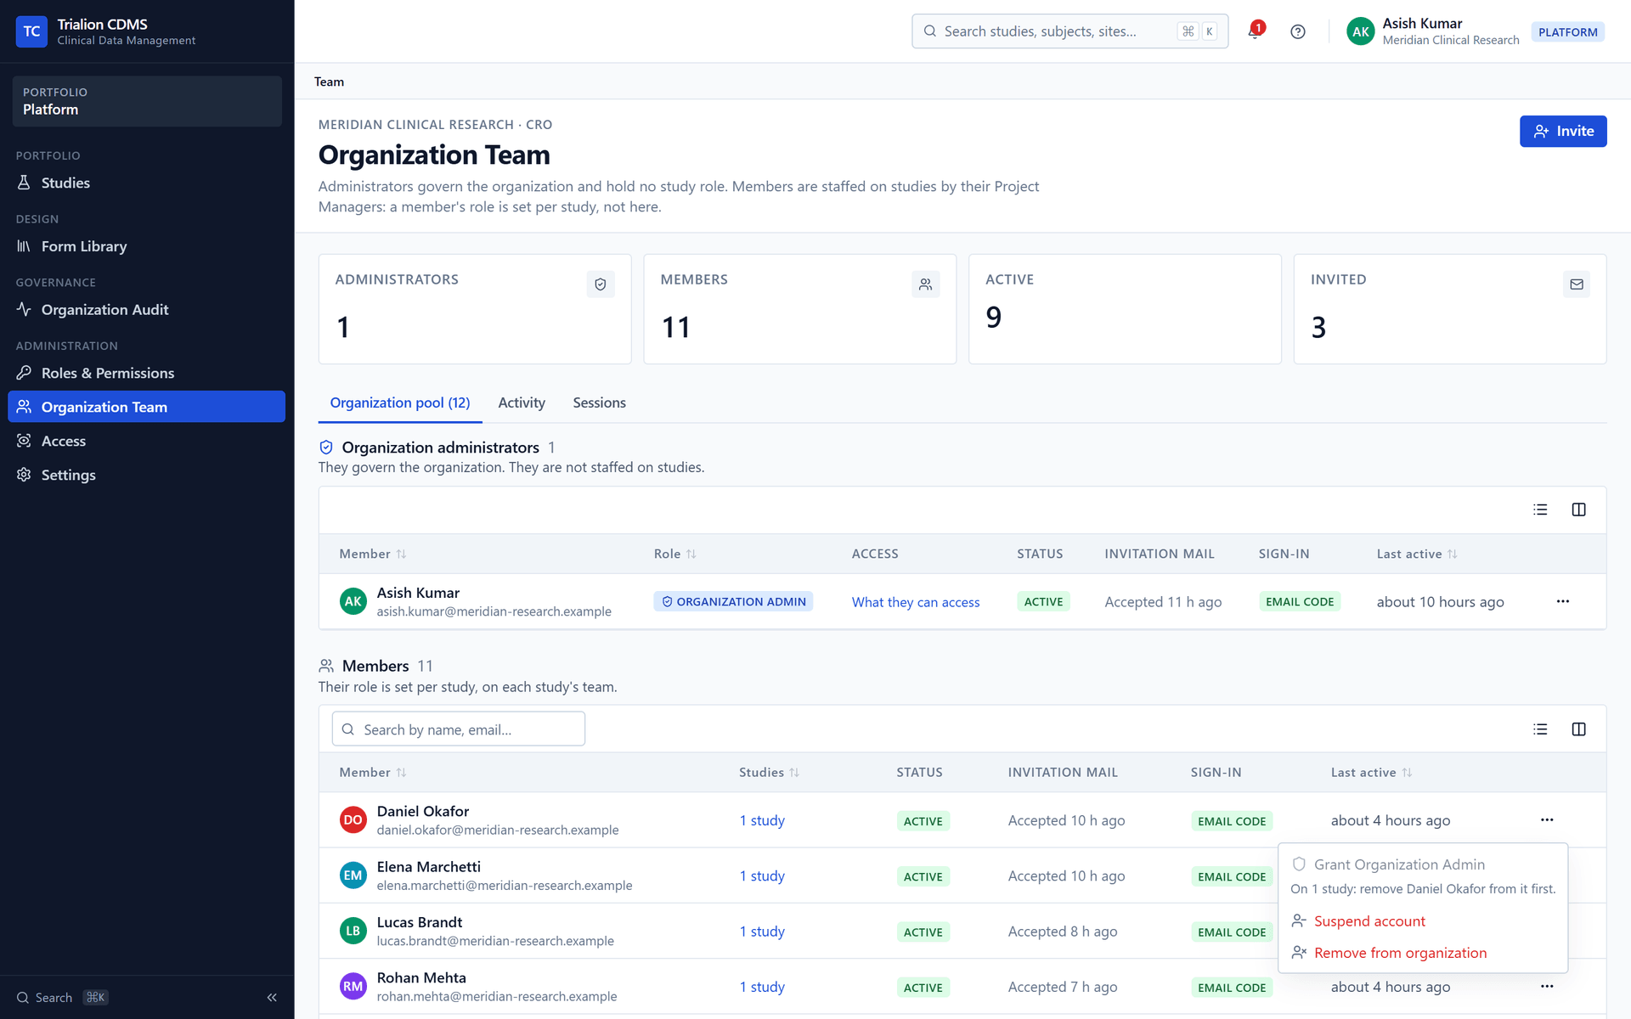Screen dimensions: 1631x1019
Task: Open the actions menu for Rohan Mehta
Action: pos(1547,987)
